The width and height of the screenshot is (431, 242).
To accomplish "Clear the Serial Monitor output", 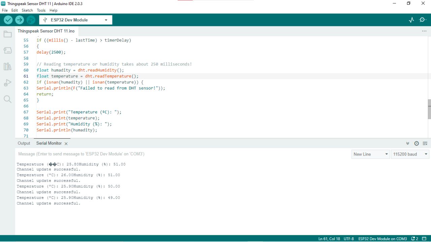I will point(425,143).
